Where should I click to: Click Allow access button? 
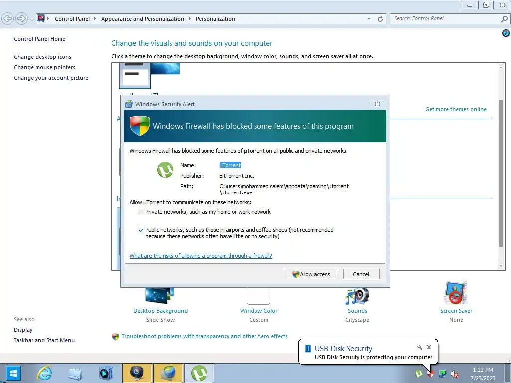(311, 274)
